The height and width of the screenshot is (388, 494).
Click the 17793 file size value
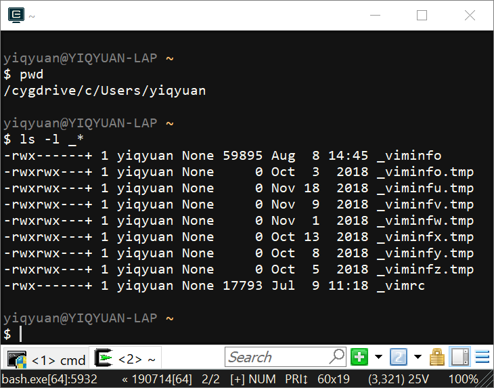point(242,286)
